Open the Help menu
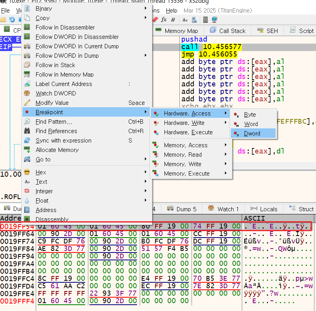 pos(172,11)
